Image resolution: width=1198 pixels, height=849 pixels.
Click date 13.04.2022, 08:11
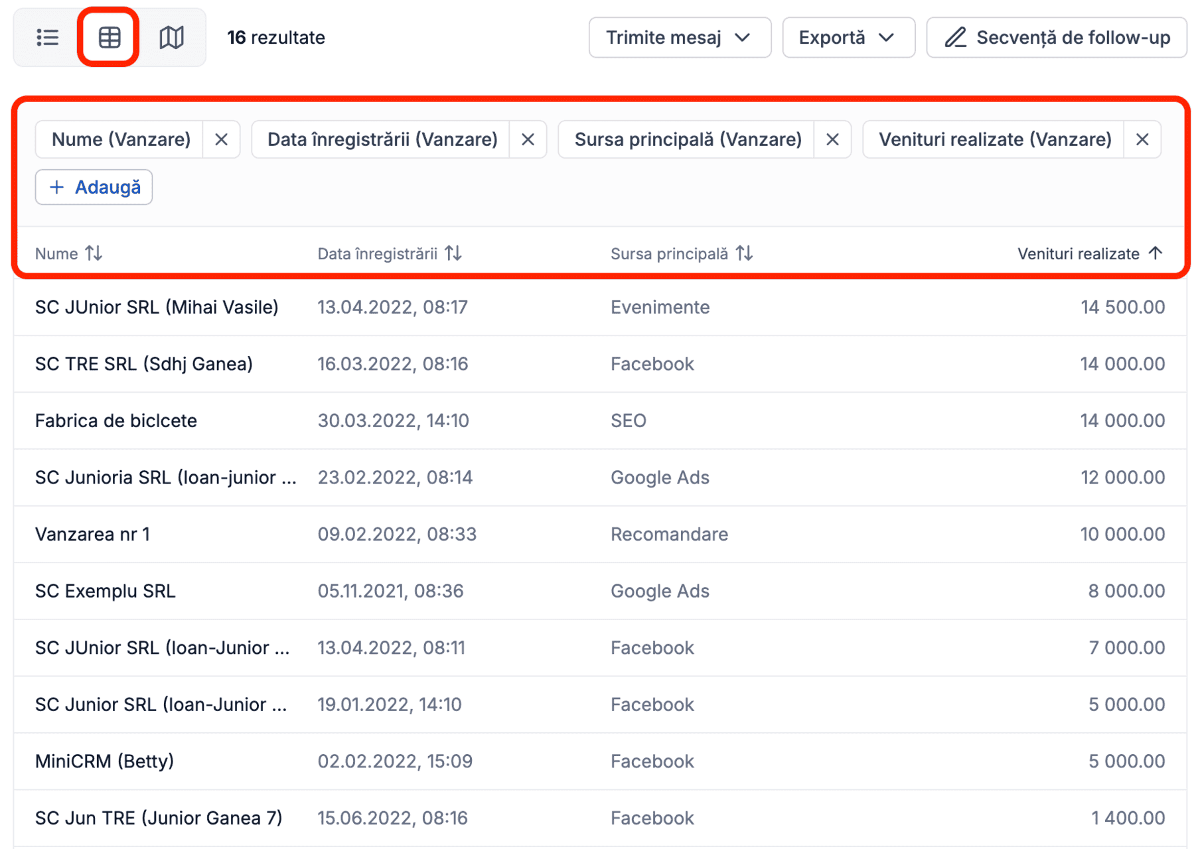click(392, 647)
